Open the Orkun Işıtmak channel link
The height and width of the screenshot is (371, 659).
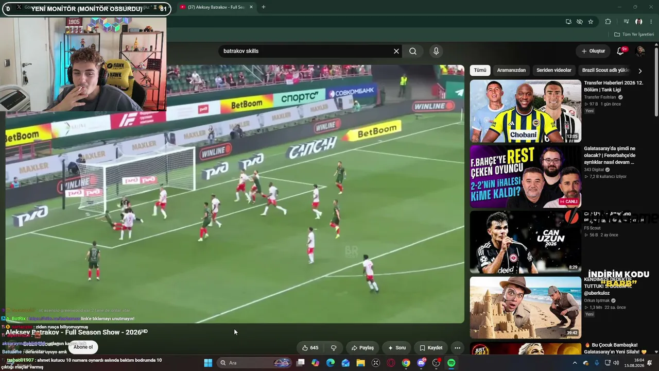coord(597,300)
